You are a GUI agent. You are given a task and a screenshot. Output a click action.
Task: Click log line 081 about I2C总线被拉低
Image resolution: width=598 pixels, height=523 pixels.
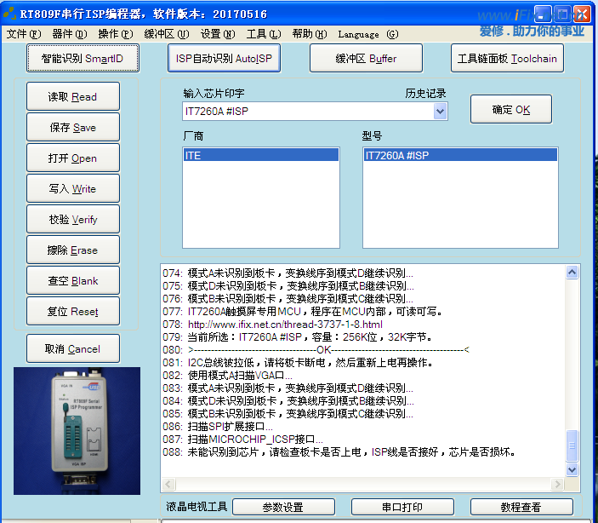(298, 363)
